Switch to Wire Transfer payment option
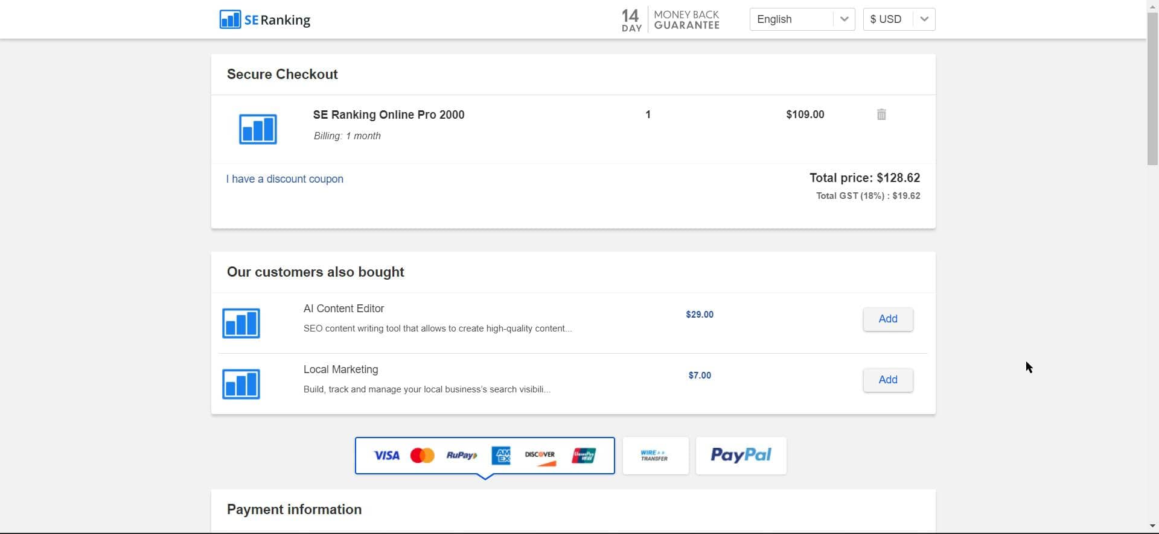This screenshot has width=1159, height=534. (655, 456)
